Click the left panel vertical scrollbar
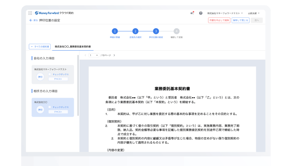292x166 pixels. tap(78, 85)
